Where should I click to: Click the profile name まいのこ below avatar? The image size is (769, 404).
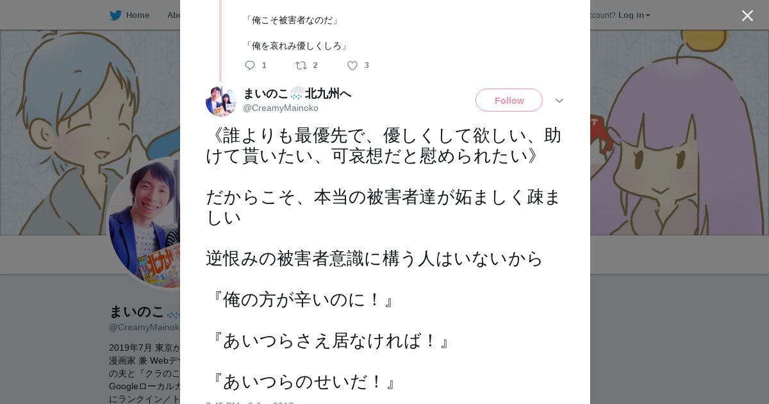[136, 312]
